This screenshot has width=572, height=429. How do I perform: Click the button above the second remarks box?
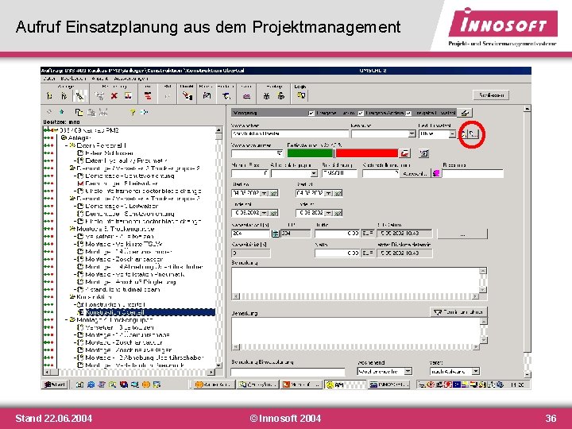point(459,312)
